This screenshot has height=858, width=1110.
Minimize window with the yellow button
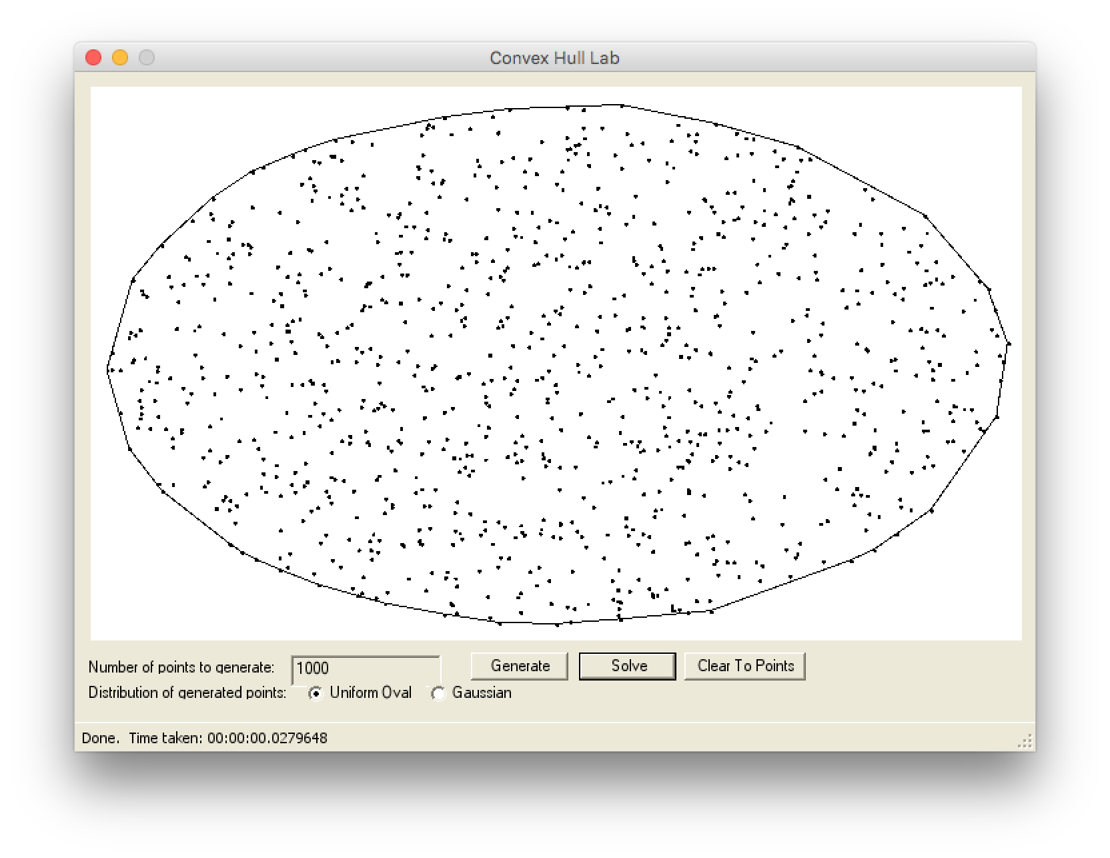point(120,58)
